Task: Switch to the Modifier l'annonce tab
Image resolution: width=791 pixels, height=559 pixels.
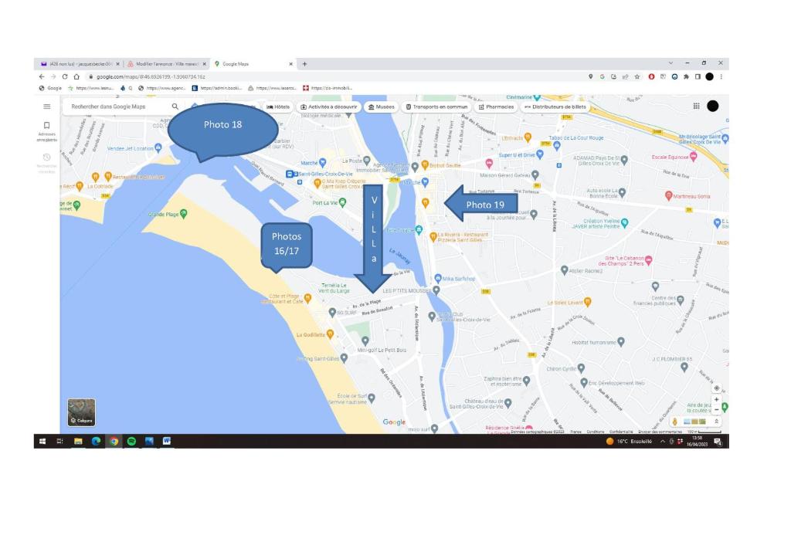Action: (x=167, y=63)
